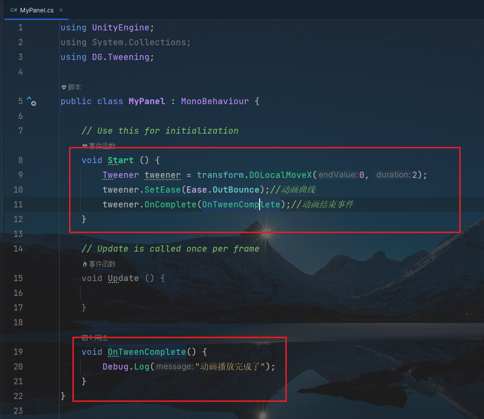Place the cursor on the Start method name
This screenshot has height=419, width=484.
click(x=121, y=160)
